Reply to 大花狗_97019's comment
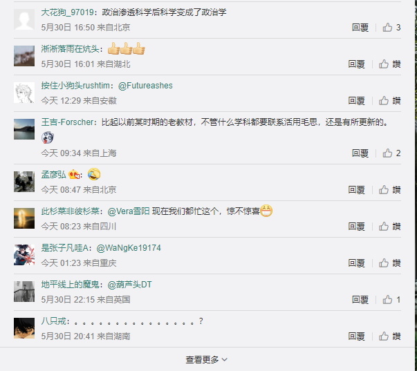The image size is (417, 371). coord(360,28)
